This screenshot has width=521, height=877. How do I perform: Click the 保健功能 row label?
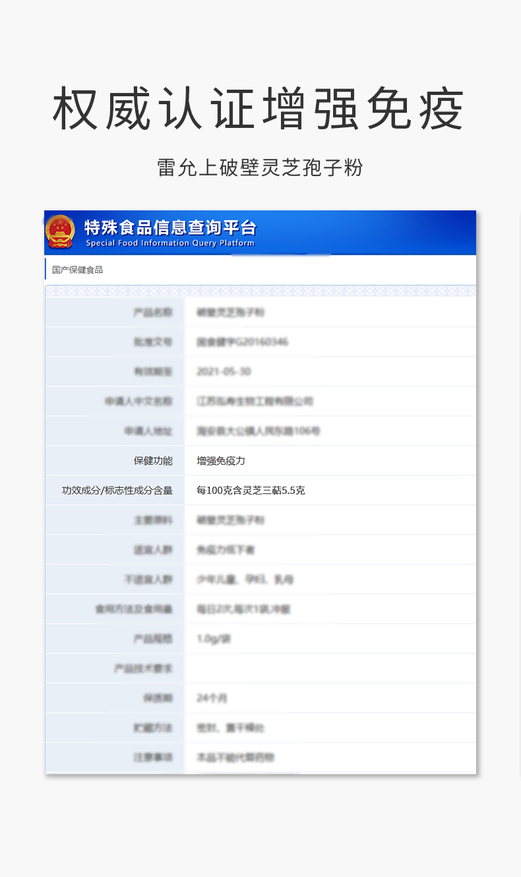[153, 461]
